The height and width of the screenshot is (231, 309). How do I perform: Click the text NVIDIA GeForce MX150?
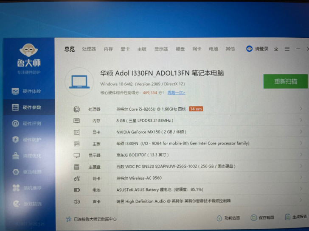pos(138,132)
